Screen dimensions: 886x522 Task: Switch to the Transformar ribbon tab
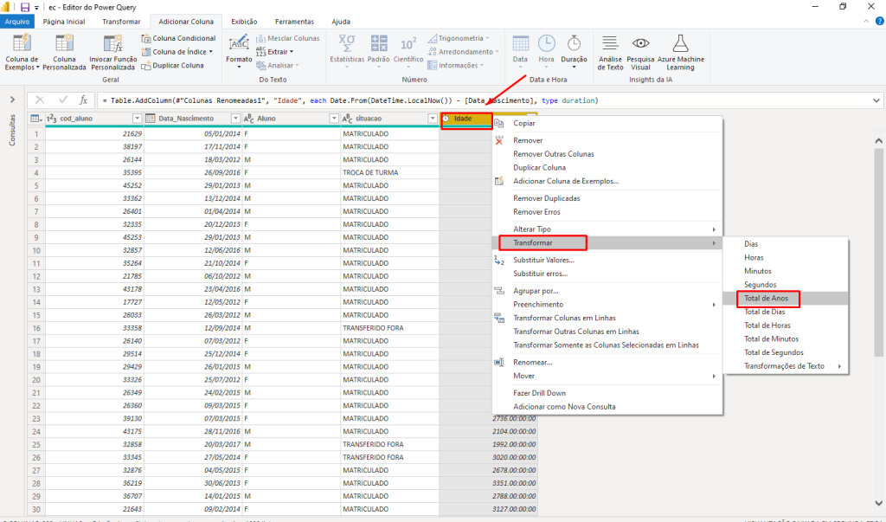click(120, 21)
